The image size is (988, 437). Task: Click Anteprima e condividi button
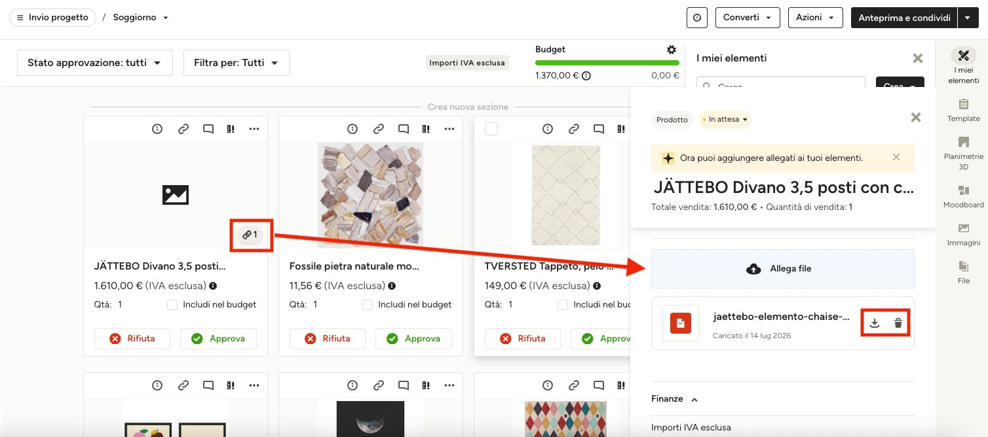(904, 18)
